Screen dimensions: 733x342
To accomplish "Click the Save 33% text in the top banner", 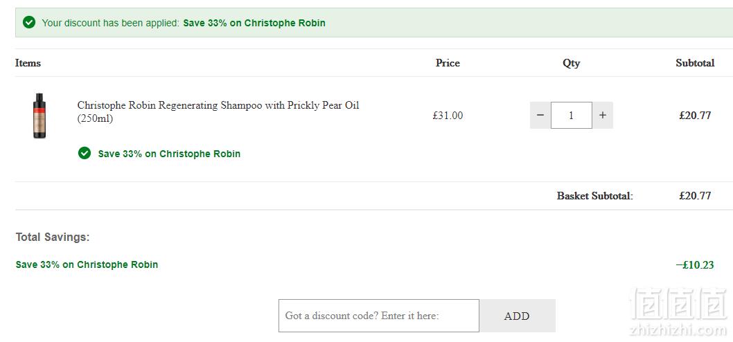I will [x=254, y=23].
